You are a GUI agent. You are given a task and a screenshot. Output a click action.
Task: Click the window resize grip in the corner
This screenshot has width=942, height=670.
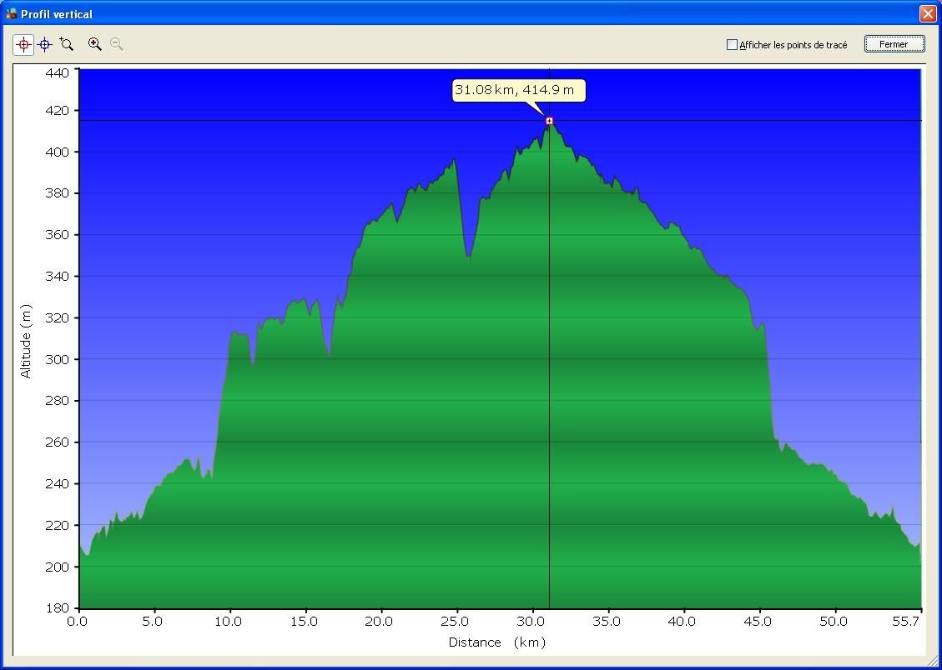(934, 662)
